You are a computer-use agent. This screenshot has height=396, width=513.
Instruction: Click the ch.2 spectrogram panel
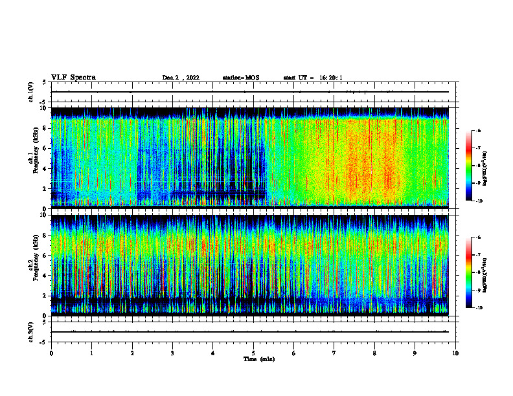[x=250, y=265]
